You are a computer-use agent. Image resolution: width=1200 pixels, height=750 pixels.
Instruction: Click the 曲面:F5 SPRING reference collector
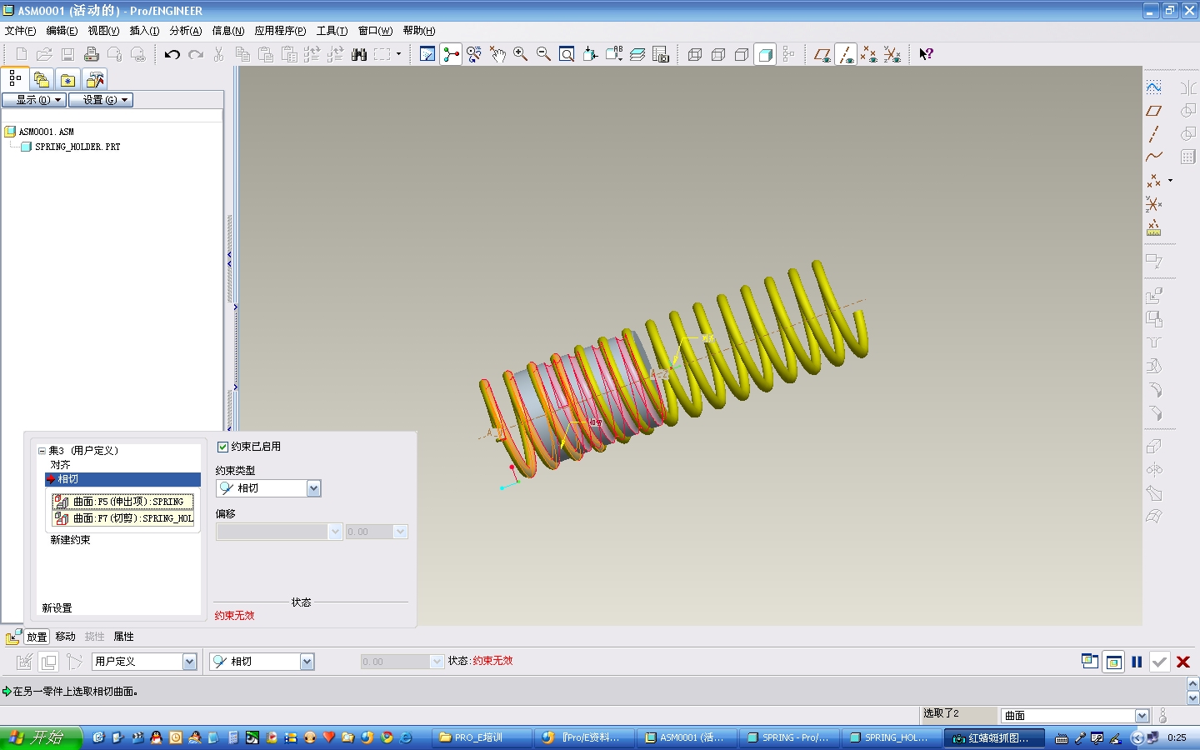pos(122,502)
